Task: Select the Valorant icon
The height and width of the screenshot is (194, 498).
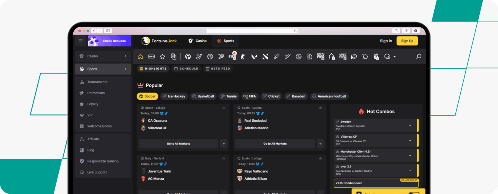Action: point(254,57)
